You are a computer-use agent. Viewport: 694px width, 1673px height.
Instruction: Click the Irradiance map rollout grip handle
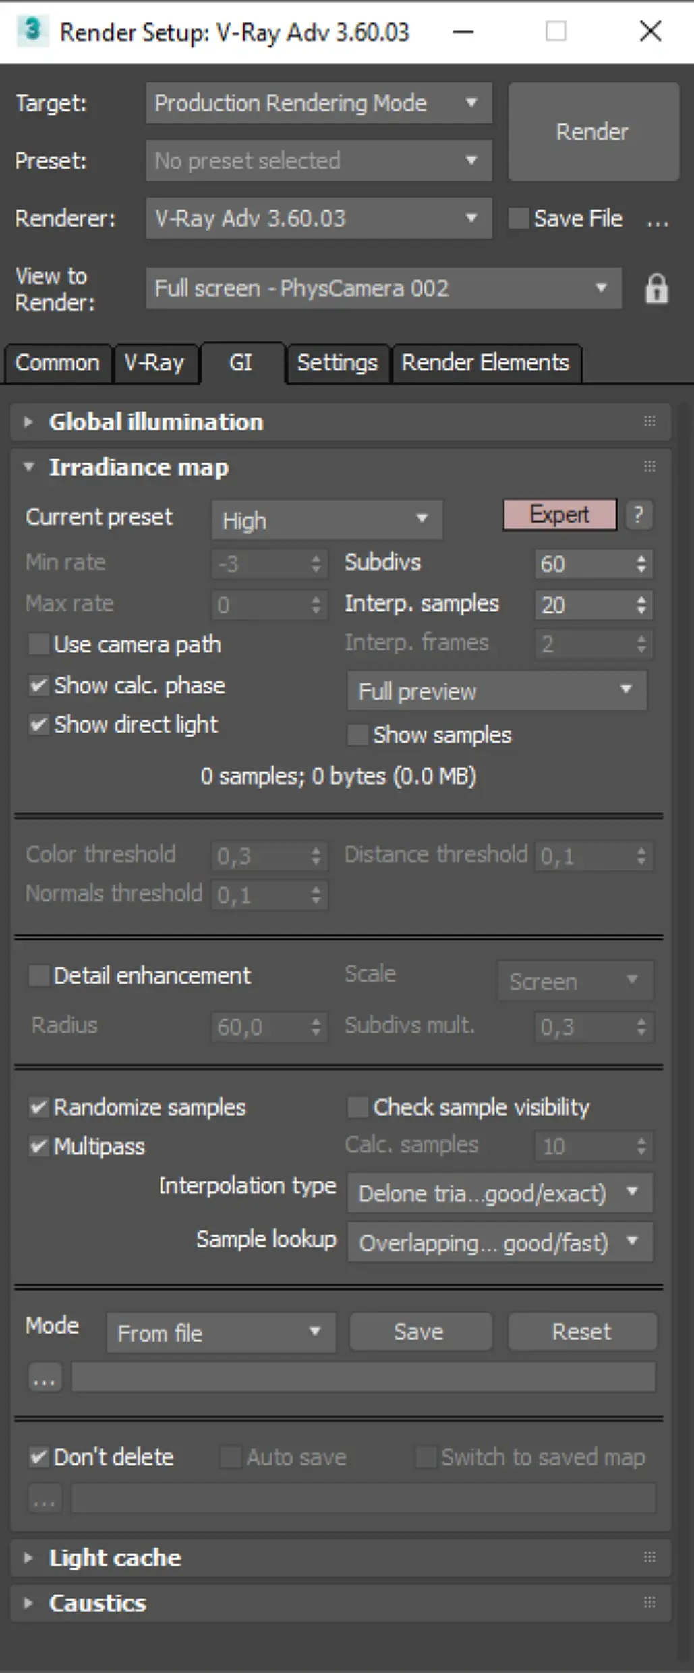[649, 467]
